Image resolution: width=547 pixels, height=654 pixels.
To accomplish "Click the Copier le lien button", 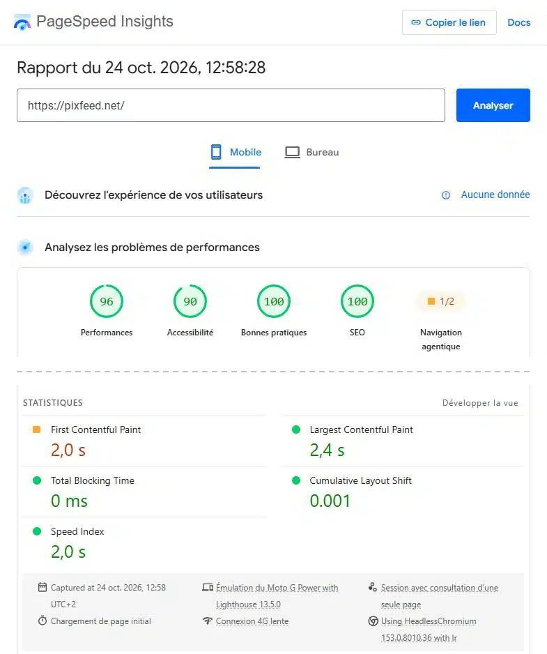I will point(449,22).
